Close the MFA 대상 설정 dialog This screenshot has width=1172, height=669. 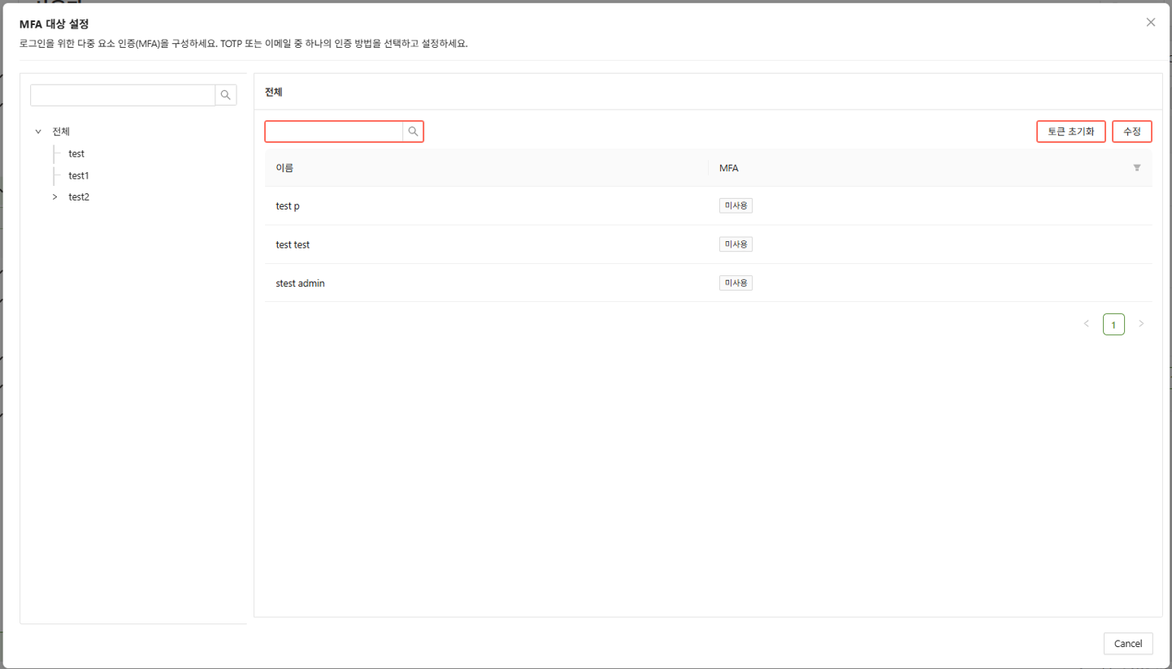coord(1150,23)
